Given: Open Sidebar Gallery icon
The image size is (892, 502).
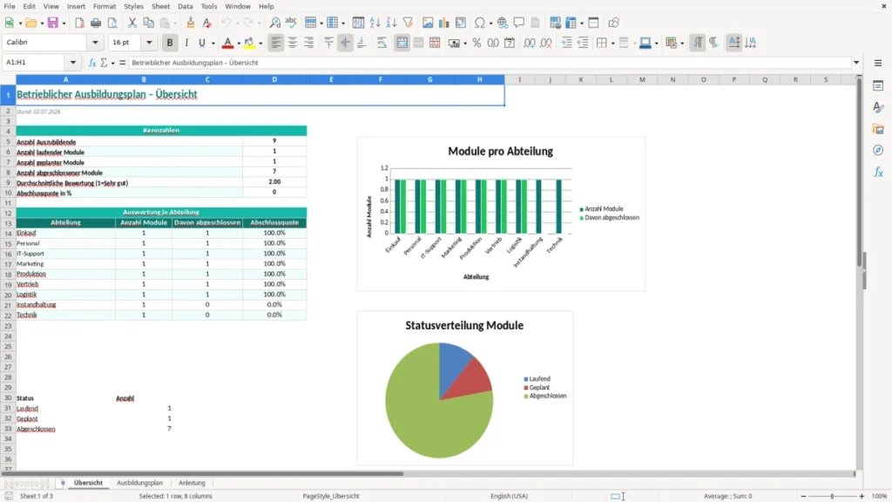Looking at the screenshot, I should 878,129.
